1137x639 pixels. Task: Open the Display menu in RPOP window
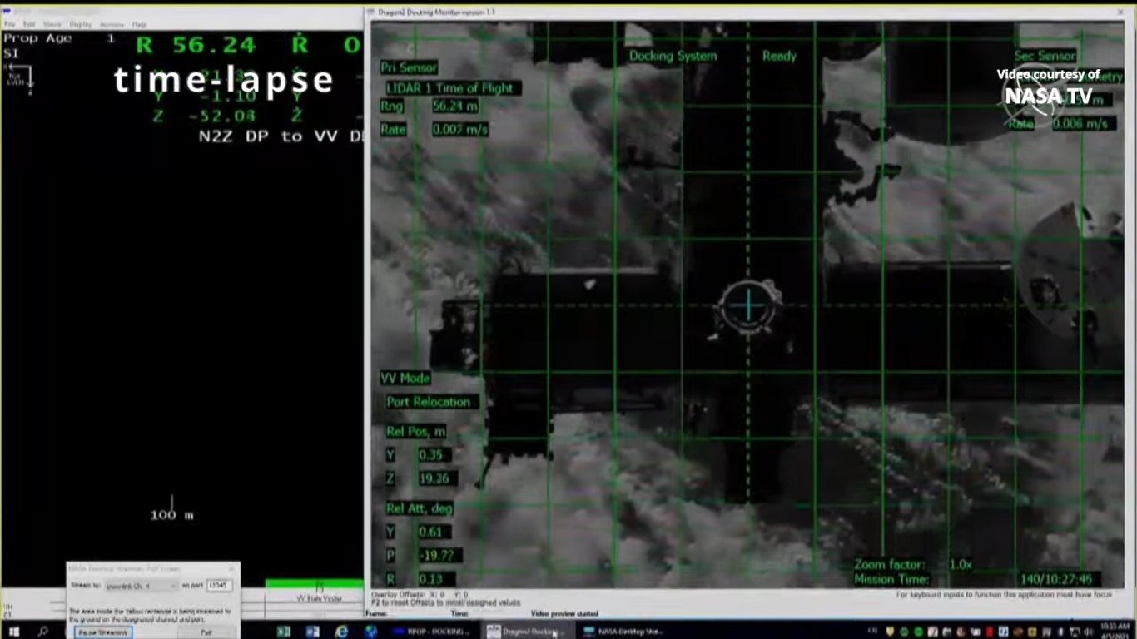tap(81, 25)
